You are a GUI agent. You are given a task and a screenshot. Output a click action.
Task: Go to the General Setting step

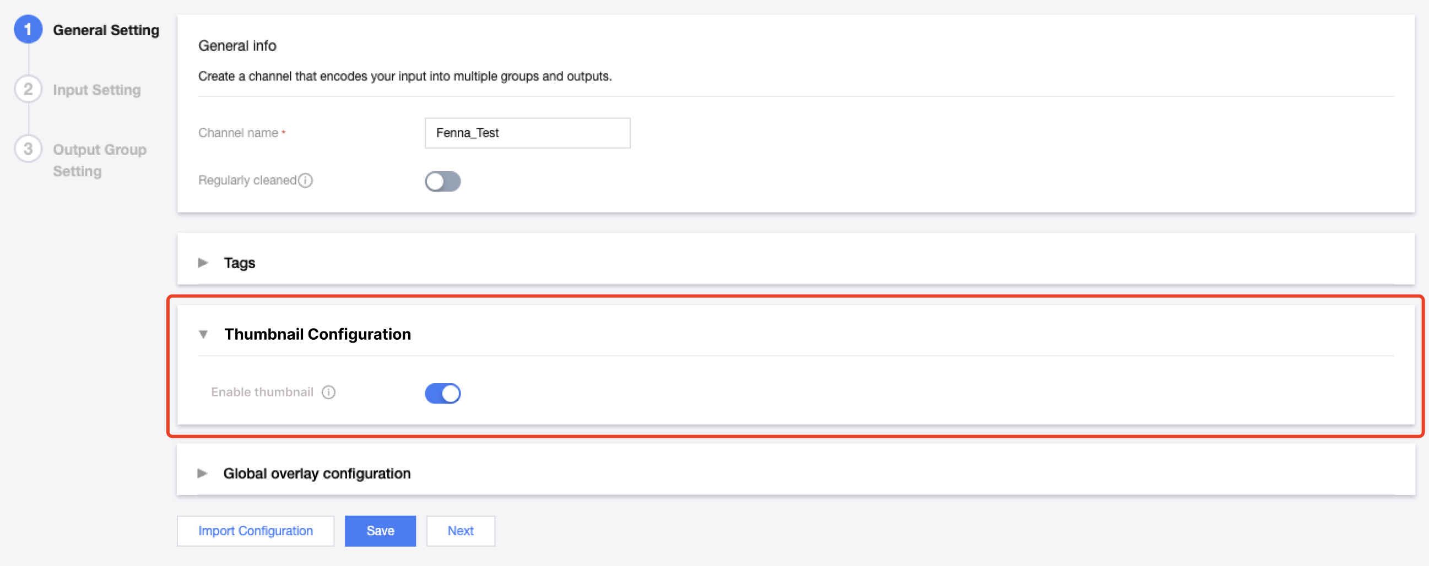pos(106,30)
